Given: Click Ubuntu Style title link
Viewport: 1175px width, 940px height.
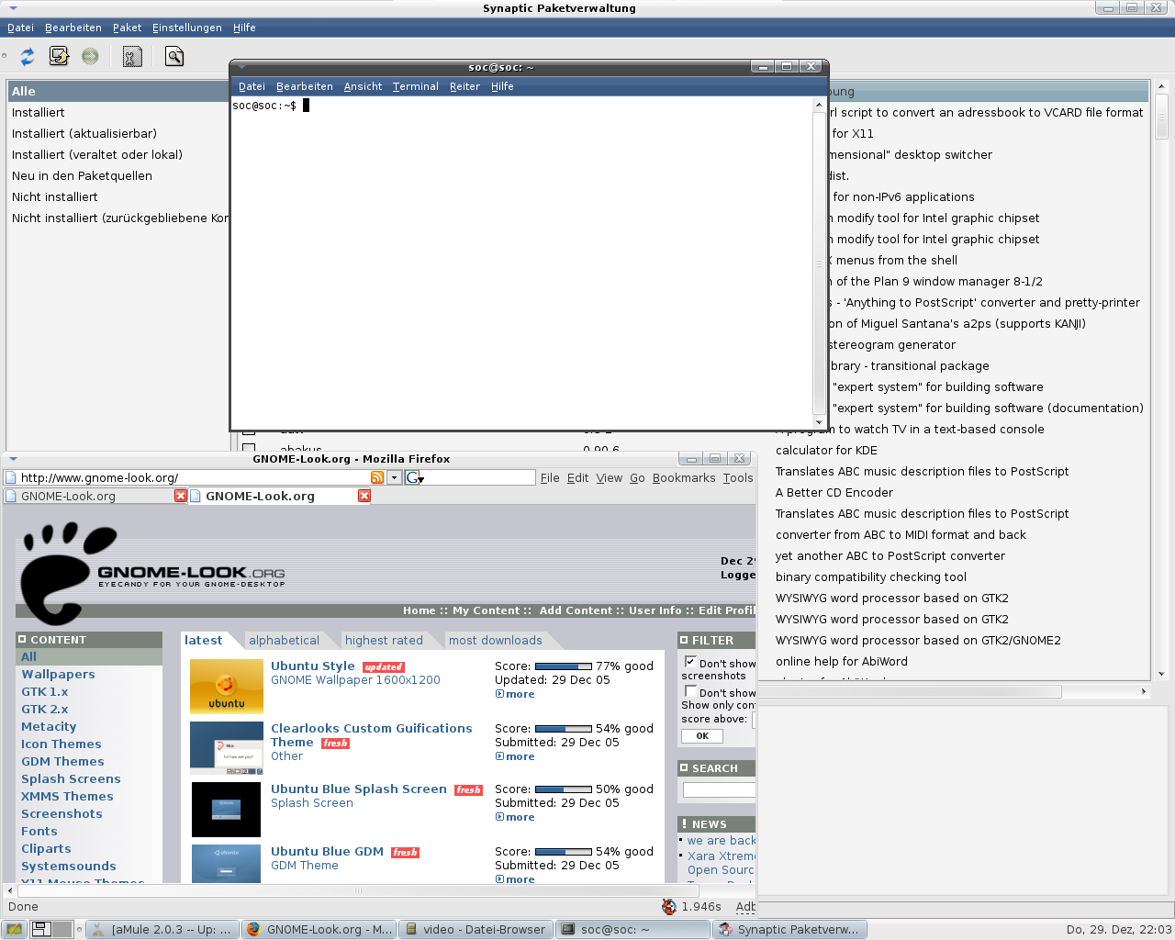Looking at the screenshot, I should (x=313, y=666).
